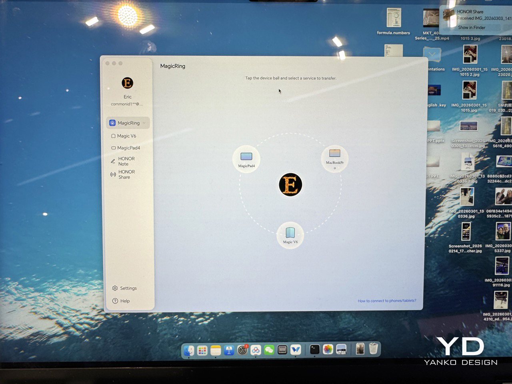This screenshot has width=512, height=384.
Task: Click the central E avatar in ring
Action: coord(290,185)
